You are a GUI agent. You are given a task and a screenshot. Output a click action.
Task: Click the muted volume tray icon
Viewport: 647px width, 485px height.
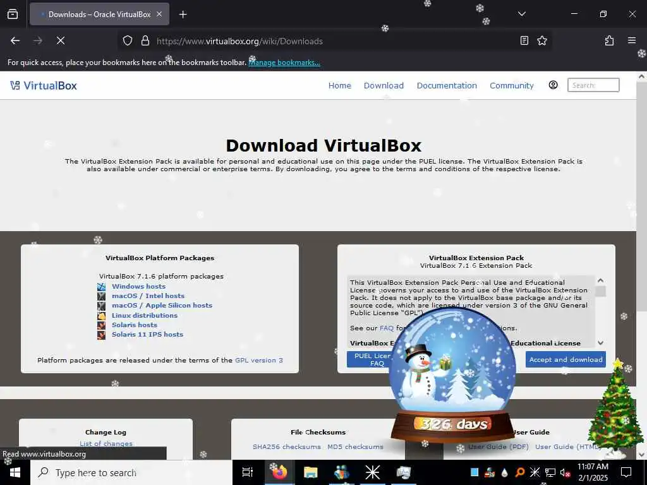coord(565,472)
